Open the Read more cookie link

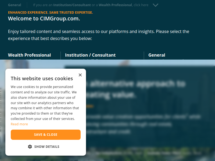(x=19, y=124)
